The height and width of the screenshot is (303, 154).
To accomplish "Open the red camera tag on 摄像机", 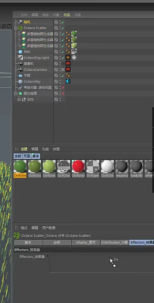I will click(68, 63).
